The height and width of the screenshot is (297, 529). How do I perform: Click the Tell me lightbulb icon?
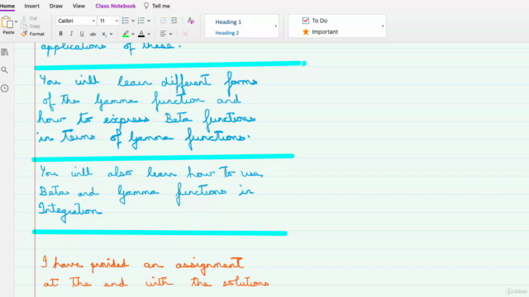[146, 6]
